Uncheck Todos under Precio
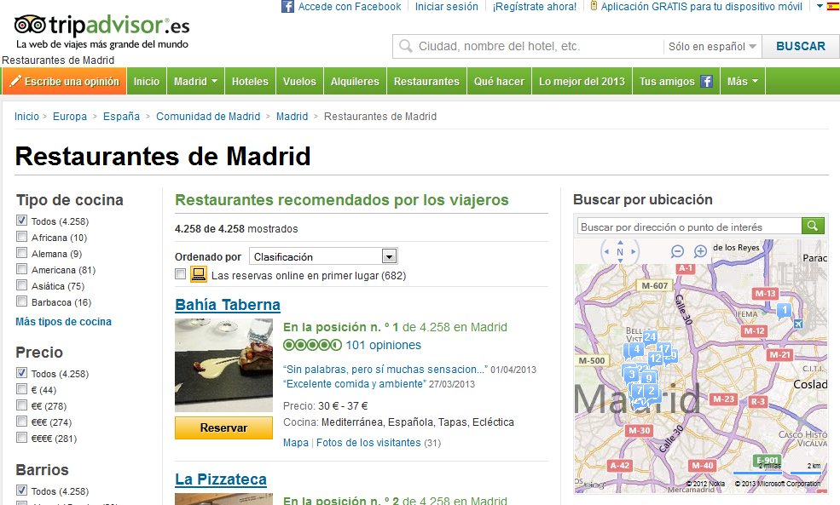Screen dimensions: 840x505 coord(21,373)
